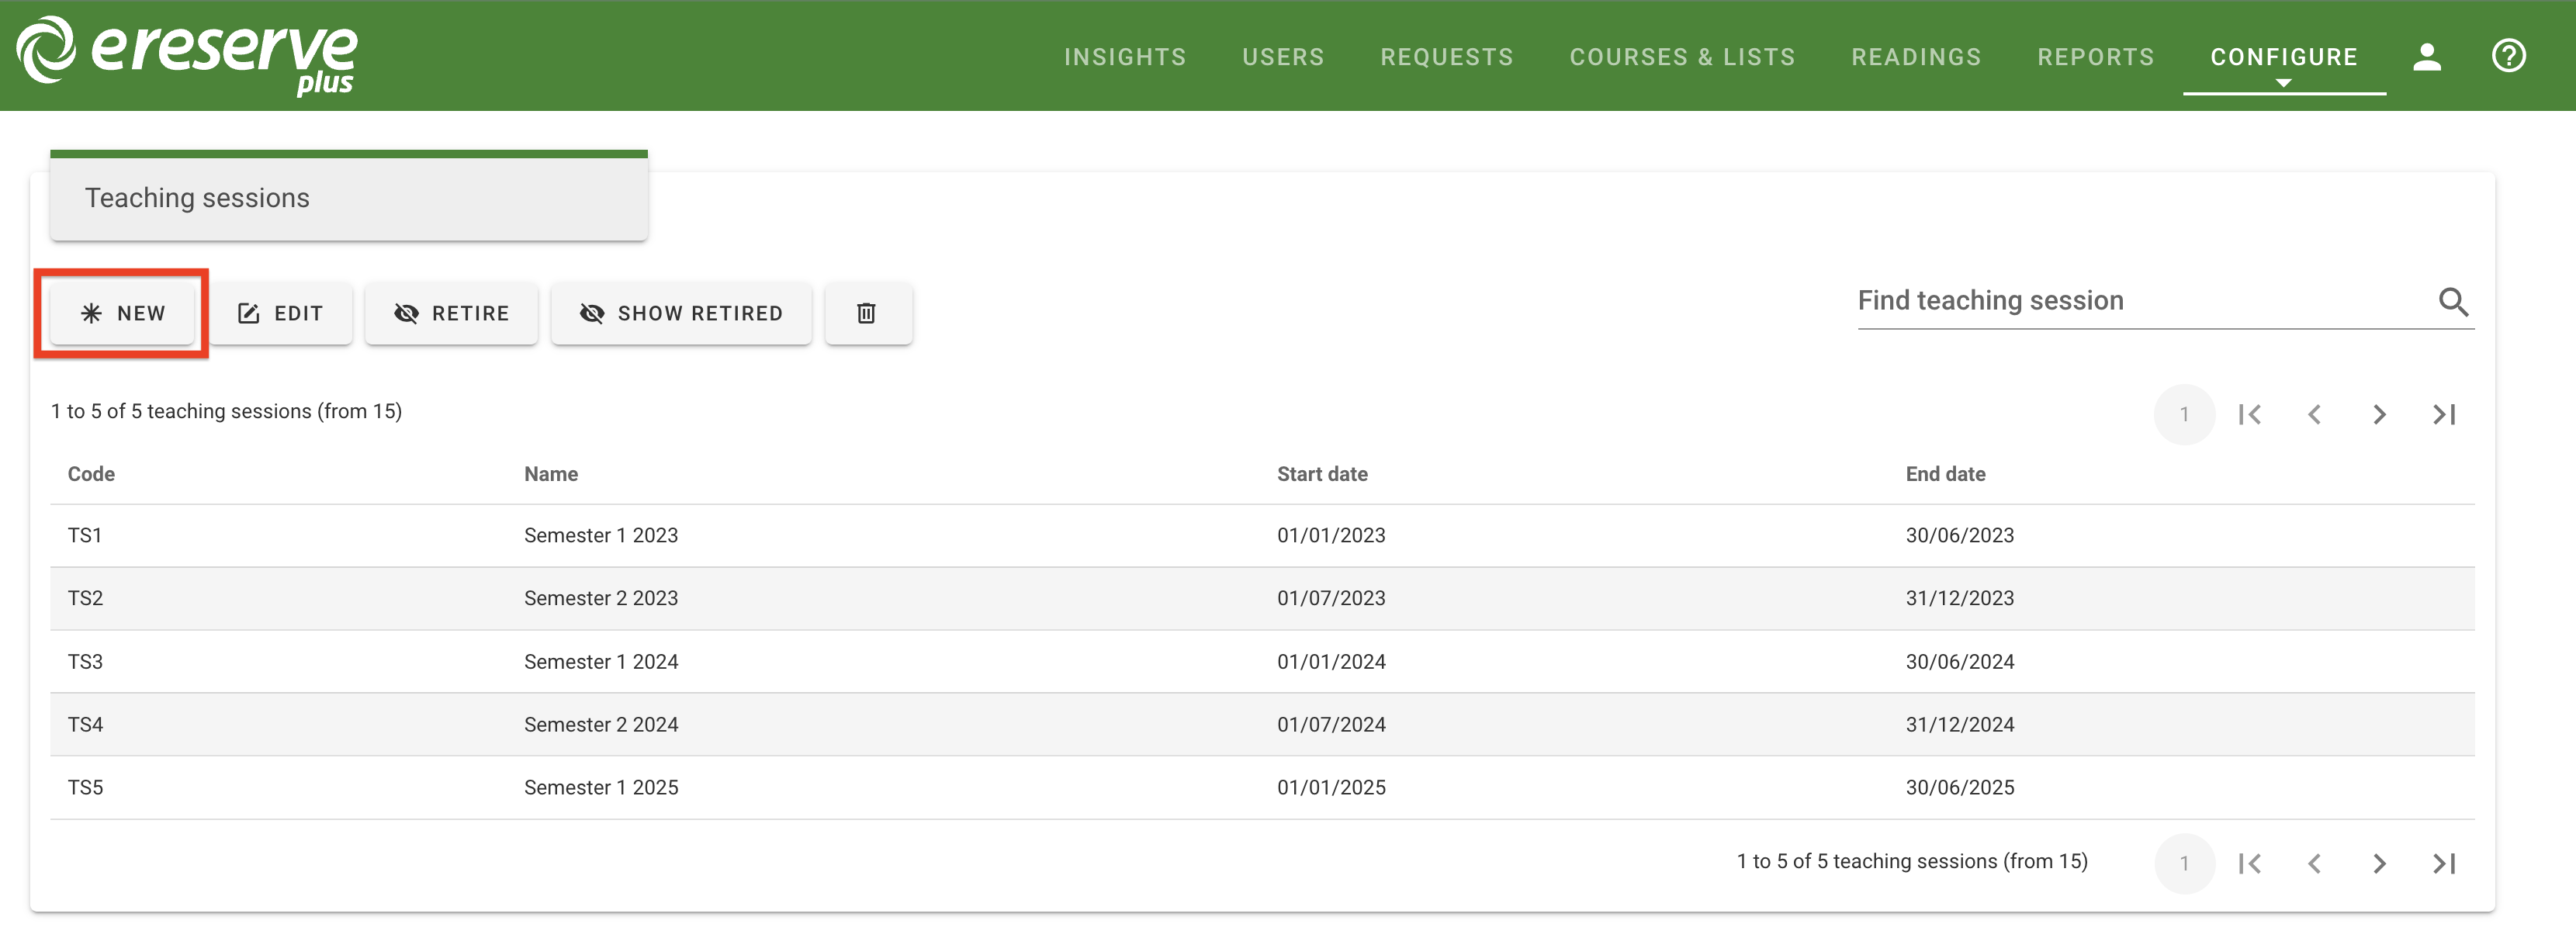The width and height of the screenshot is (2576, 931).
Task: Open the user account profile icon
Action: 2426,57
